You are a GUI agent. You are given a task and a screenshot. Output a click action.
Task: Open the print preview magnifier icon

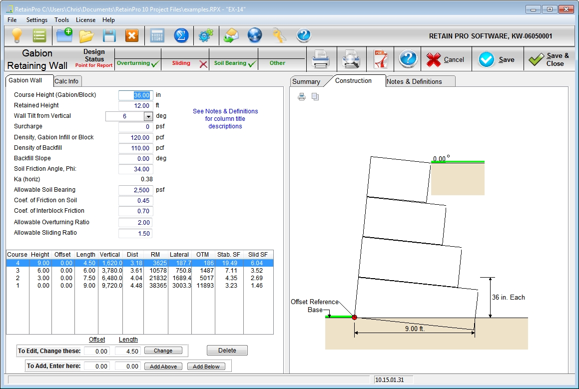coord(351,59)
